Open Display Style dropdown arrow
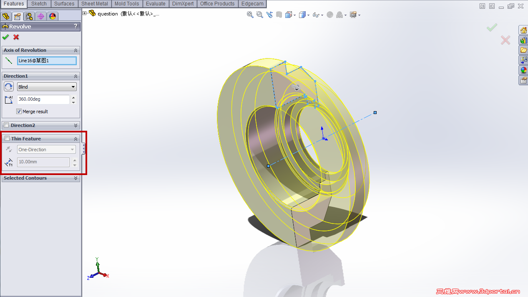The width and height of the screenshot is (528, 297). 308,15
